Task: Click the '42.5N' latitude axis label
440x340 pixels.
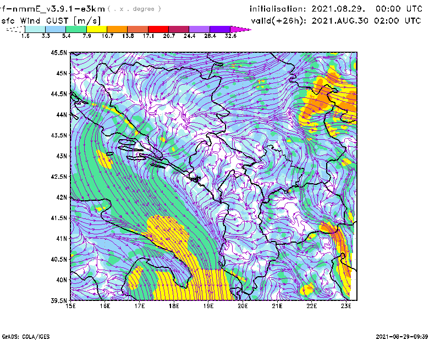Action: tap(59, 177)
